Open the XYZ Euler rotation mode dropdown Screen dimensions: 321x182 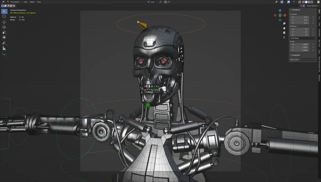[303, 38]
